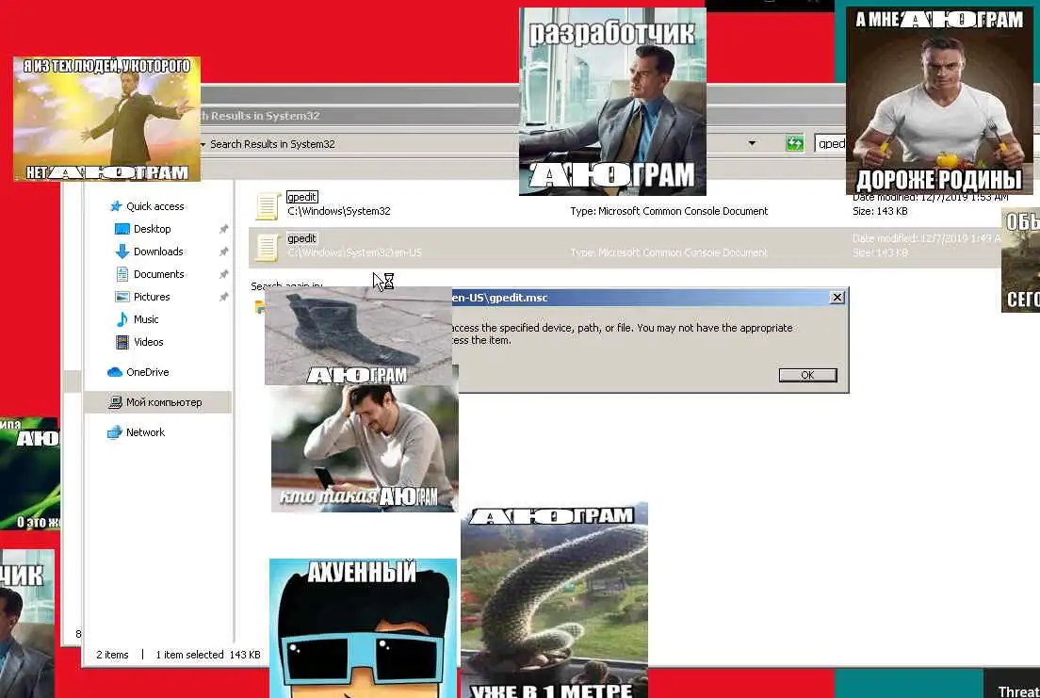Open OneDrive in navigation pane
The image size is (1040, 698).
coord(147,372)
